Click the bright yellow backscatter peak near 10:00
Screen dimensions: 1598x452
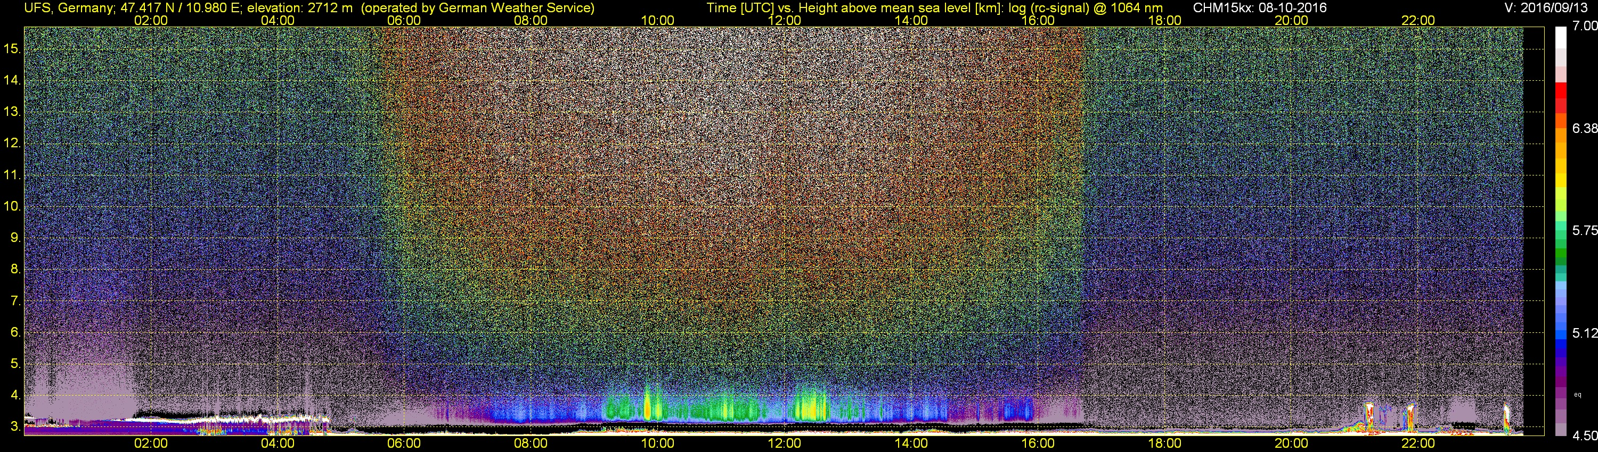pyautogui.click(x=648, y=406)
